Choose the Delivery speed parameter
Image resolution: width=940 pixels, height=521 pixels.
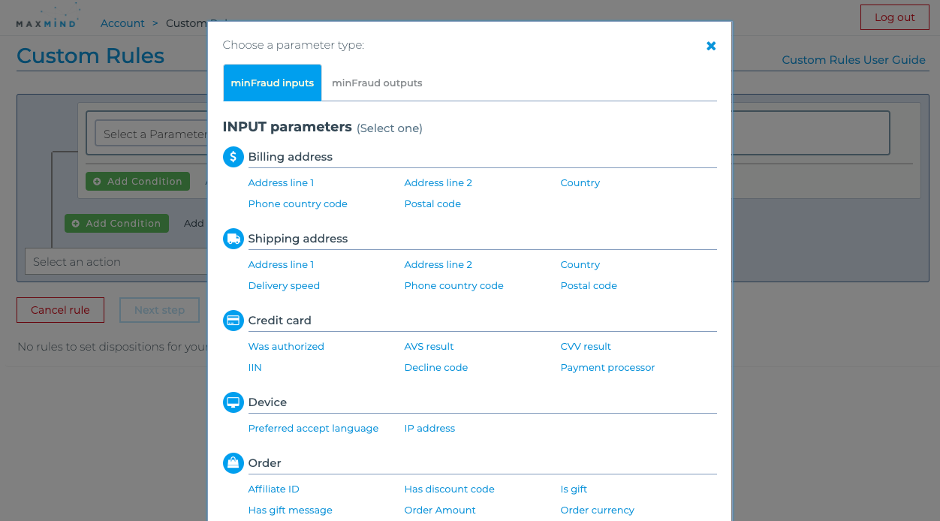(284, 285)
